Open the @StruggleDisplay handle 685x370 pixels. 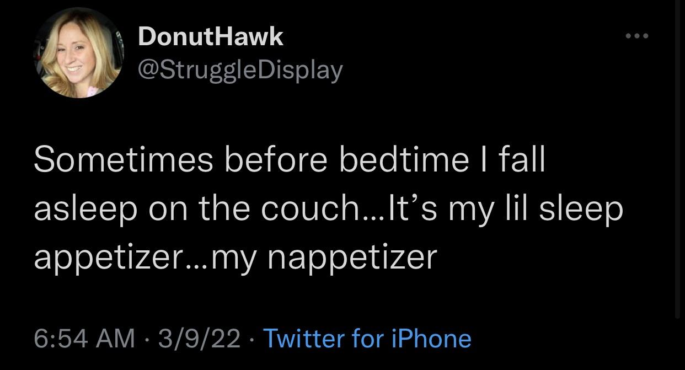click(x=240, y=68)
